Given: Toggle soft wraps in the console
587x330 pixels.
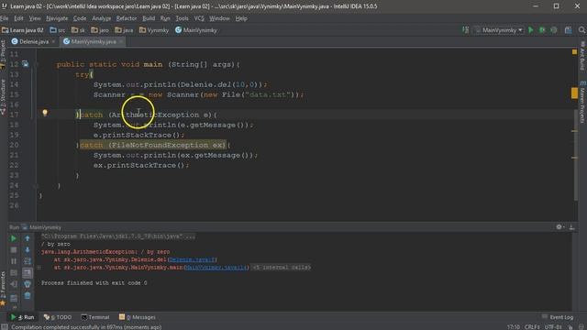Looking at the screenshot, I should coord(28,261).
